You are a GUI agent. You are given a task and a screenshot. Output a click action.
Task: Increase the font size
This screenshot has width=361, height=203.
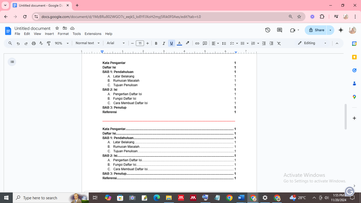147,43
